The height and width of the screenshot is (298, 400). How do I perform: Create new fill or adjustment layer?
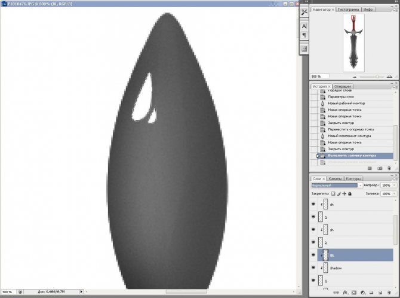[x=363, y=293]
